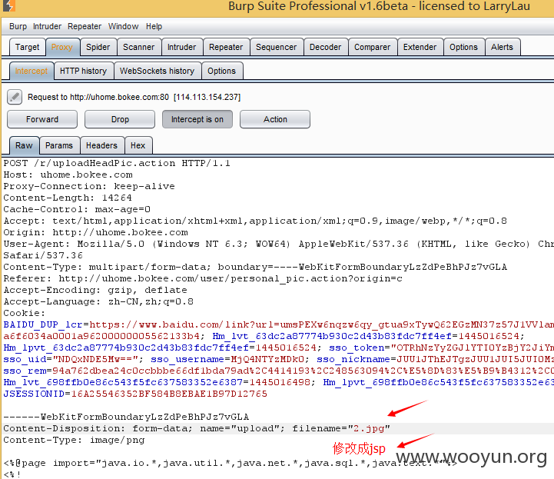
Task: Go to the Repeater tool tab
Action: 226,47
